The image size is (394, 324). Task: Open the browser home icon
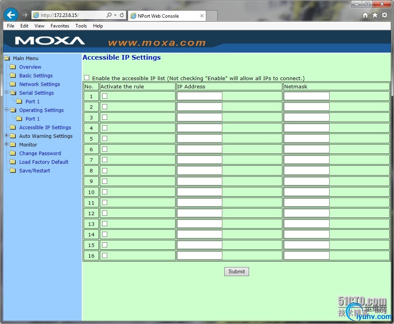pos(365,15)
